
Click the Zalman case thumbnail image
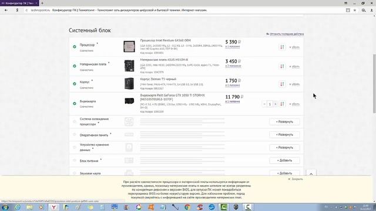pyautogui.click(x=129, y=83)
